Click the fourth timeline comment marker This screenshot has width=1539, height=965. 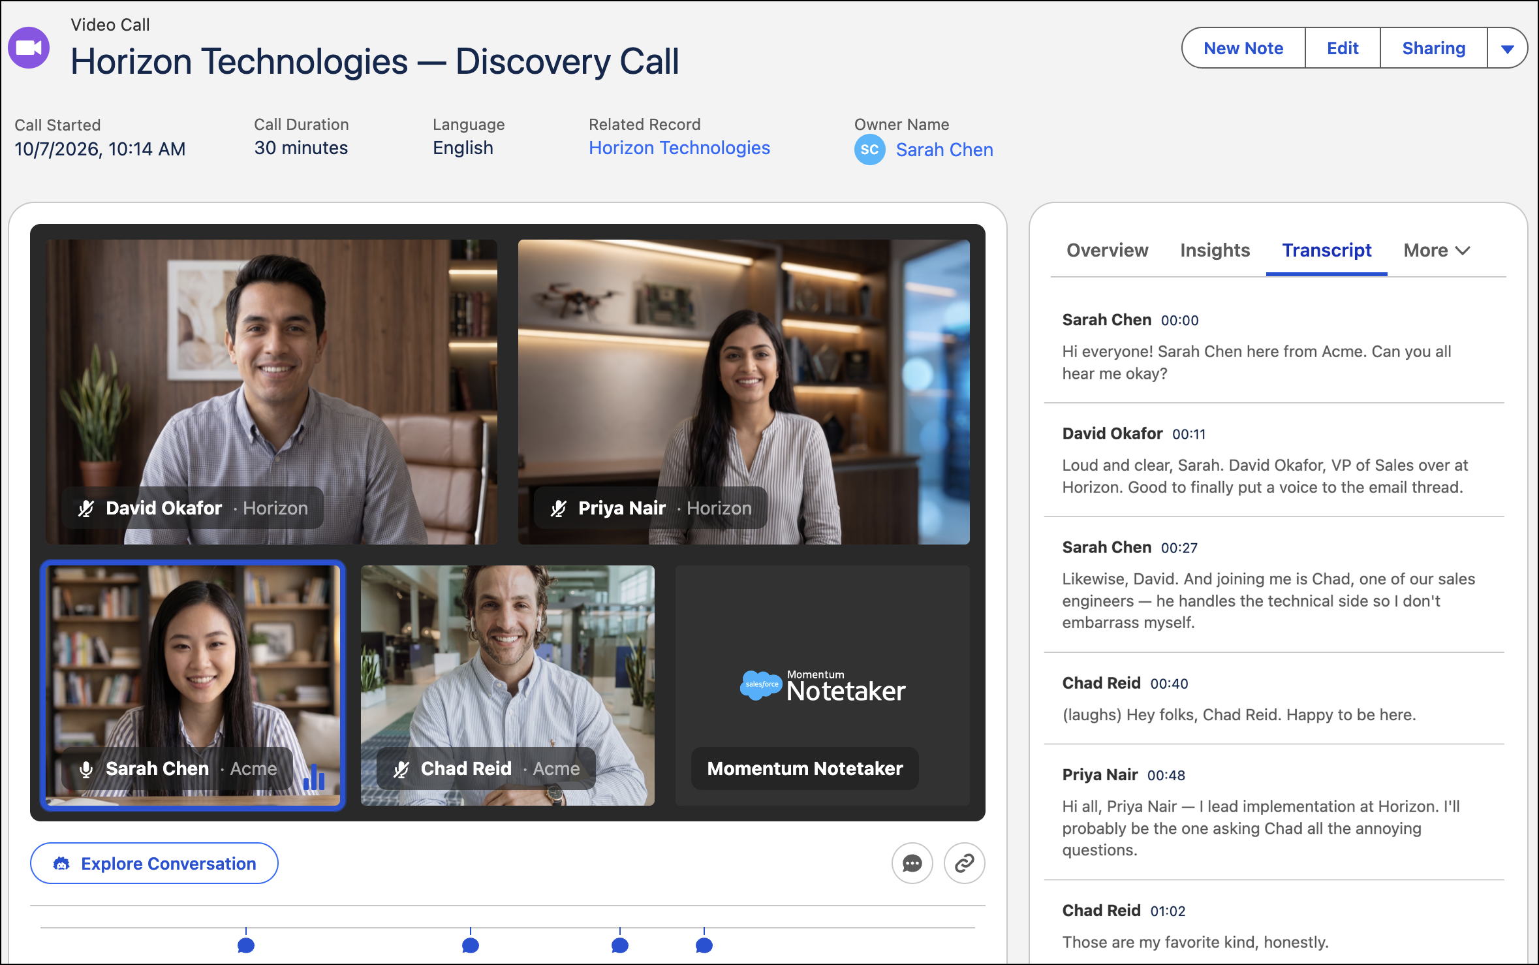(x=704, y=945)
